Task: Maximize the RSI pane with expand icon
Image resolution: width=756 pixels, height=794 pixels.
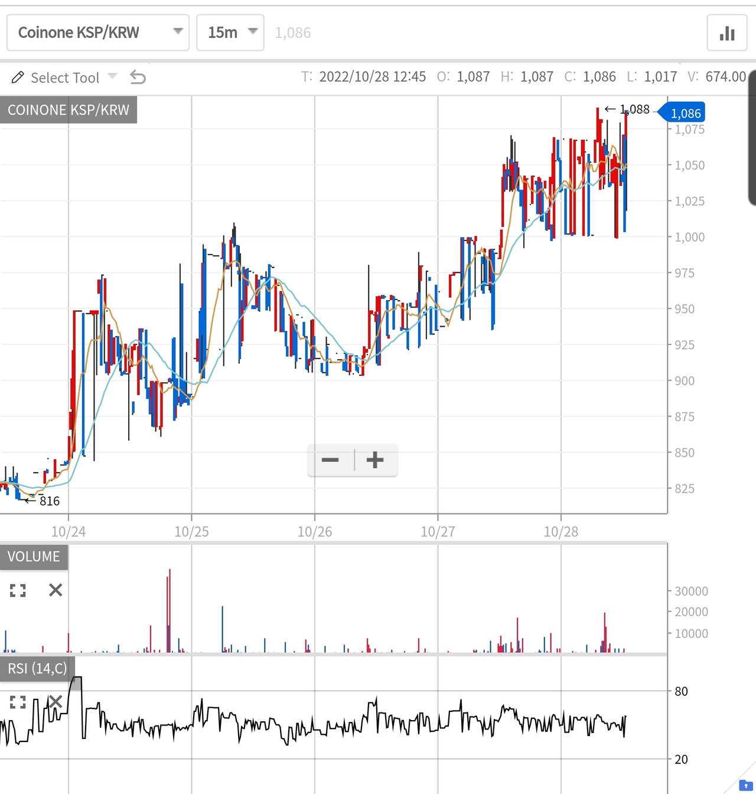Action: coord(18,702)
